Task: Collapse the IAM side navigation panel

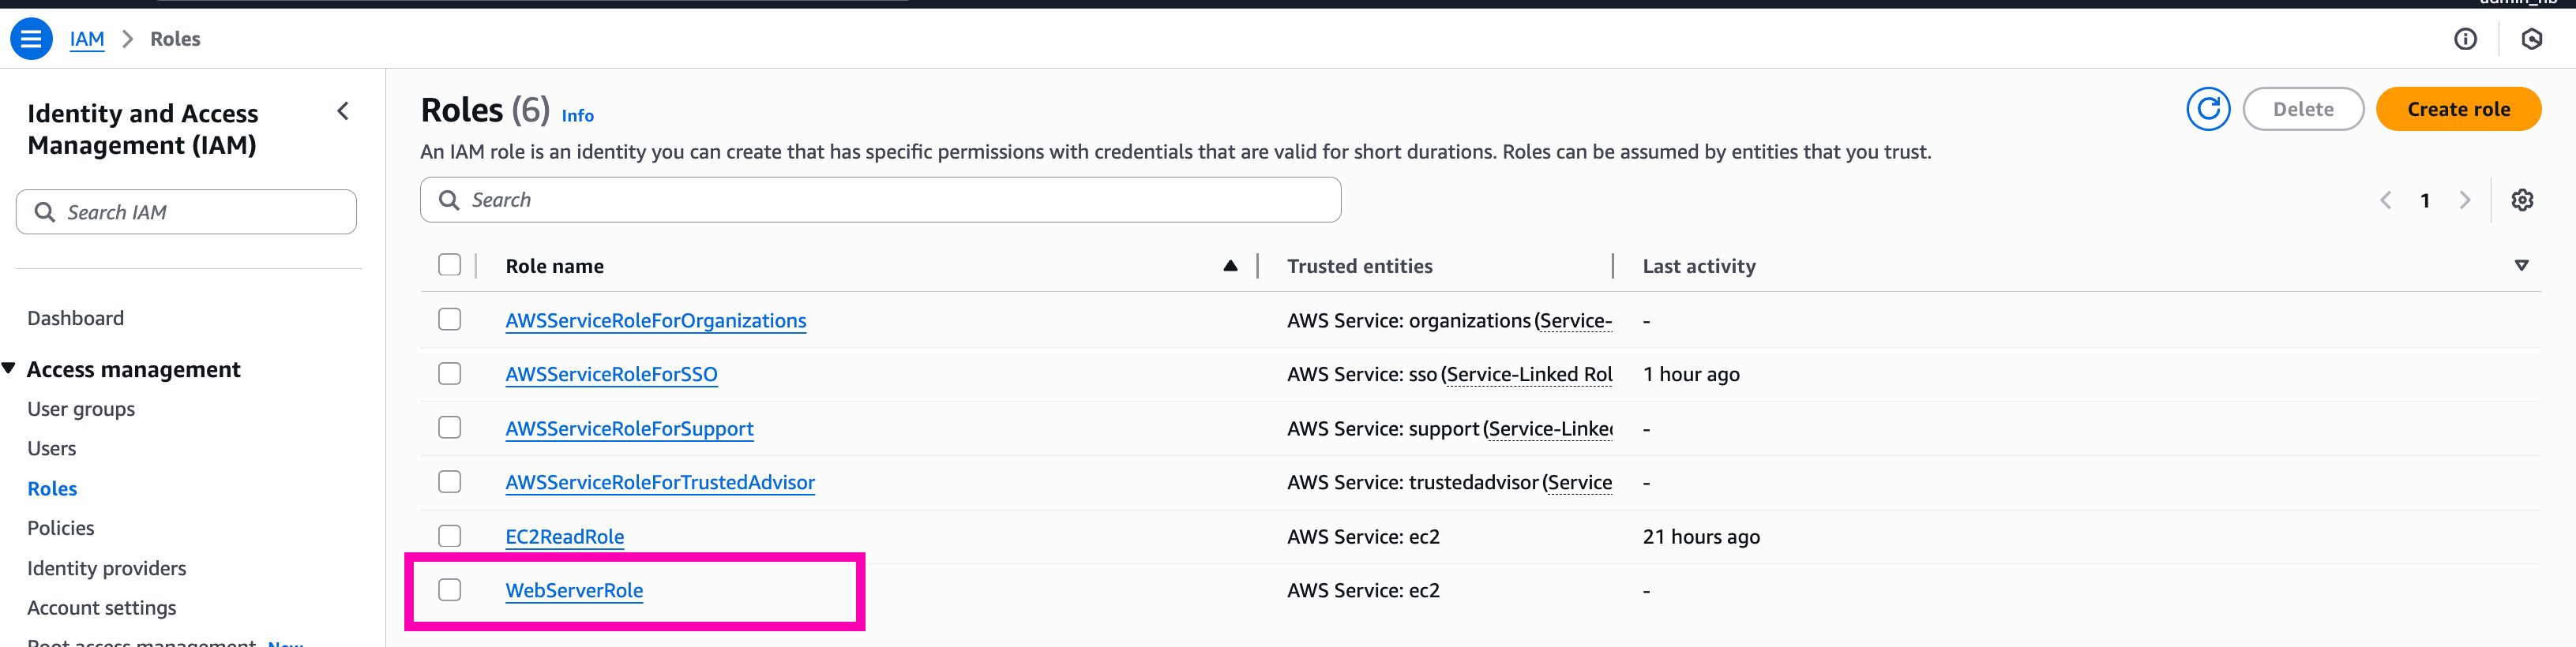Action: click(x=343, y=110)
